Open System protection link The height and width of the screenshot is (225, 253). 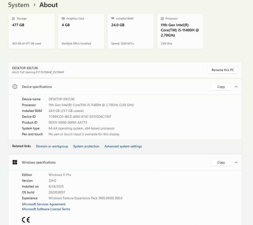(x=86, y=146)
